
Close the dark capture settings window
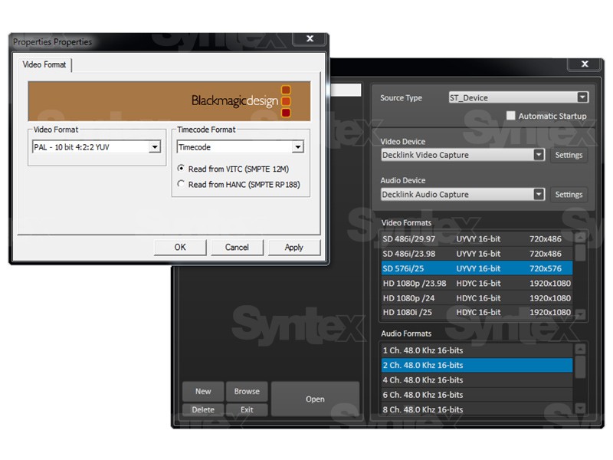point(584,64)
